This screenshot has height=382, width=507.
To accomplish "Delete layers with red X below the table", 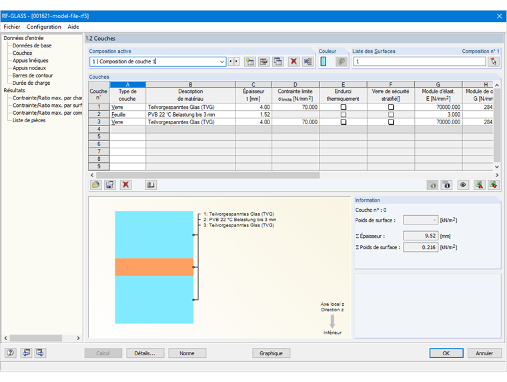I will tap(125, 185).
